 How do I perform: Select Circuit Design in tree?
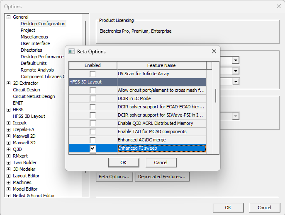27,90
